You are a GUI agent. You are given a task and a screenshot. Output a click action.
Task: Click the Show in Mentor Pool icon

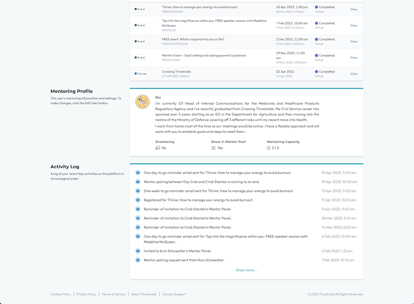[x=213, y=148]
